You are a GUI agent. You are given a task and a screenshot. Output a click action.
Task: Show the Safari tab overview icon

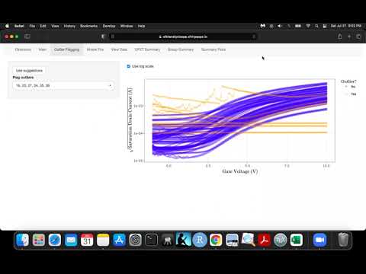pos(358,37)
